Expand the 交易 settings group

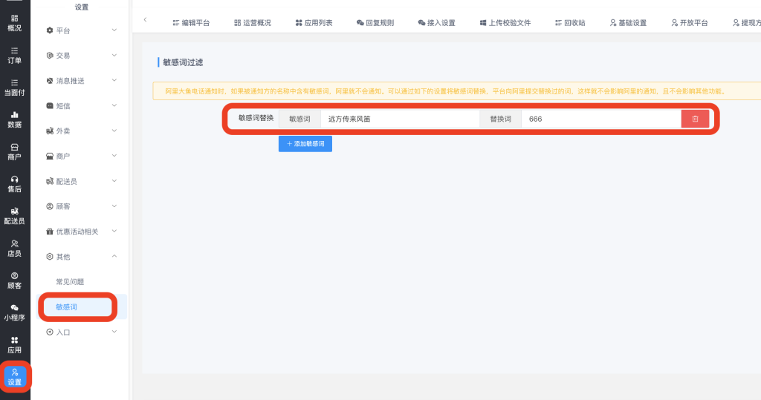pos(80,56)
